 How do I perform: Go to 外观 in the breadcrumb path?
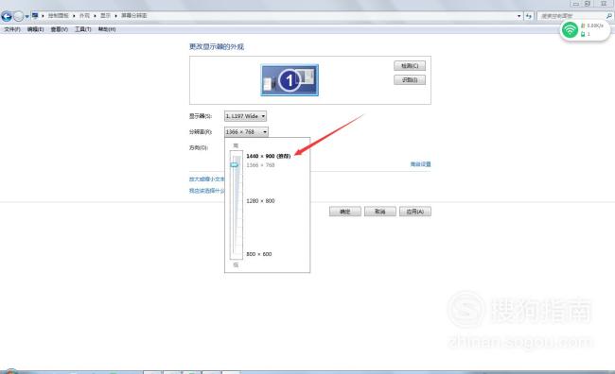point(84,16)
